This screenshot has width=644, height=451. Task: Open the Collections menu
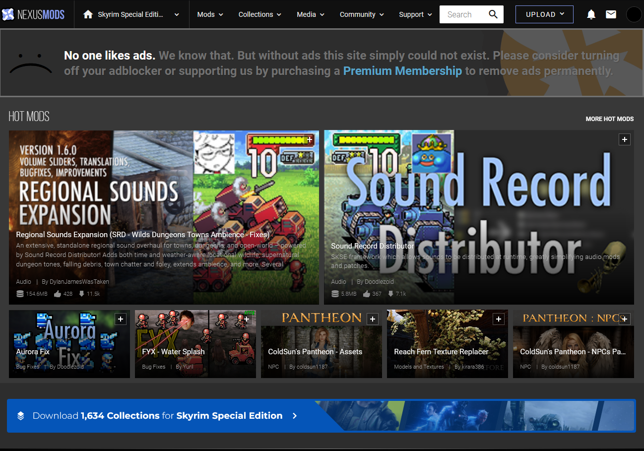pos(259,14)
